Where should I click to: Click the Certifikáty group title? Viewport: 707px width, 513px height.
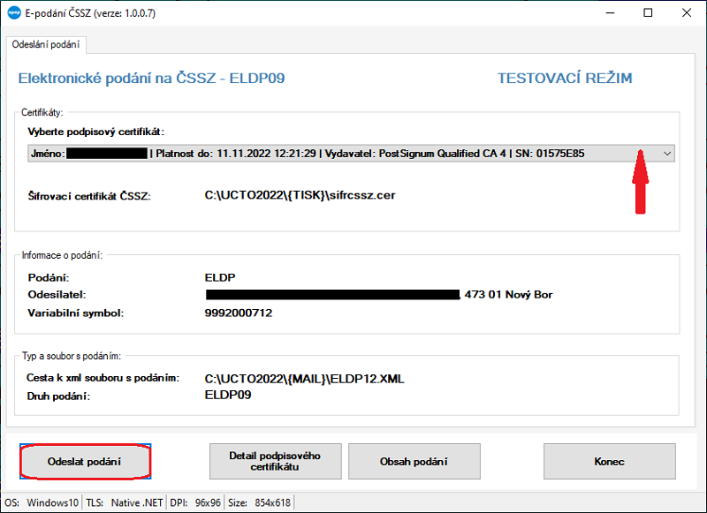click(x=42, y=113)
